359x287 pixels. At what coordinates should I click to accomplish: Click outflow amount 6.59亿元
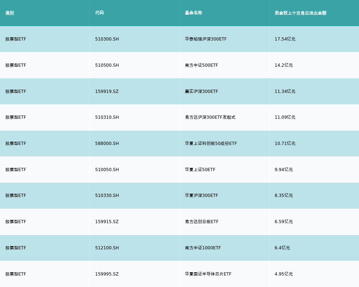click(284, 222)
